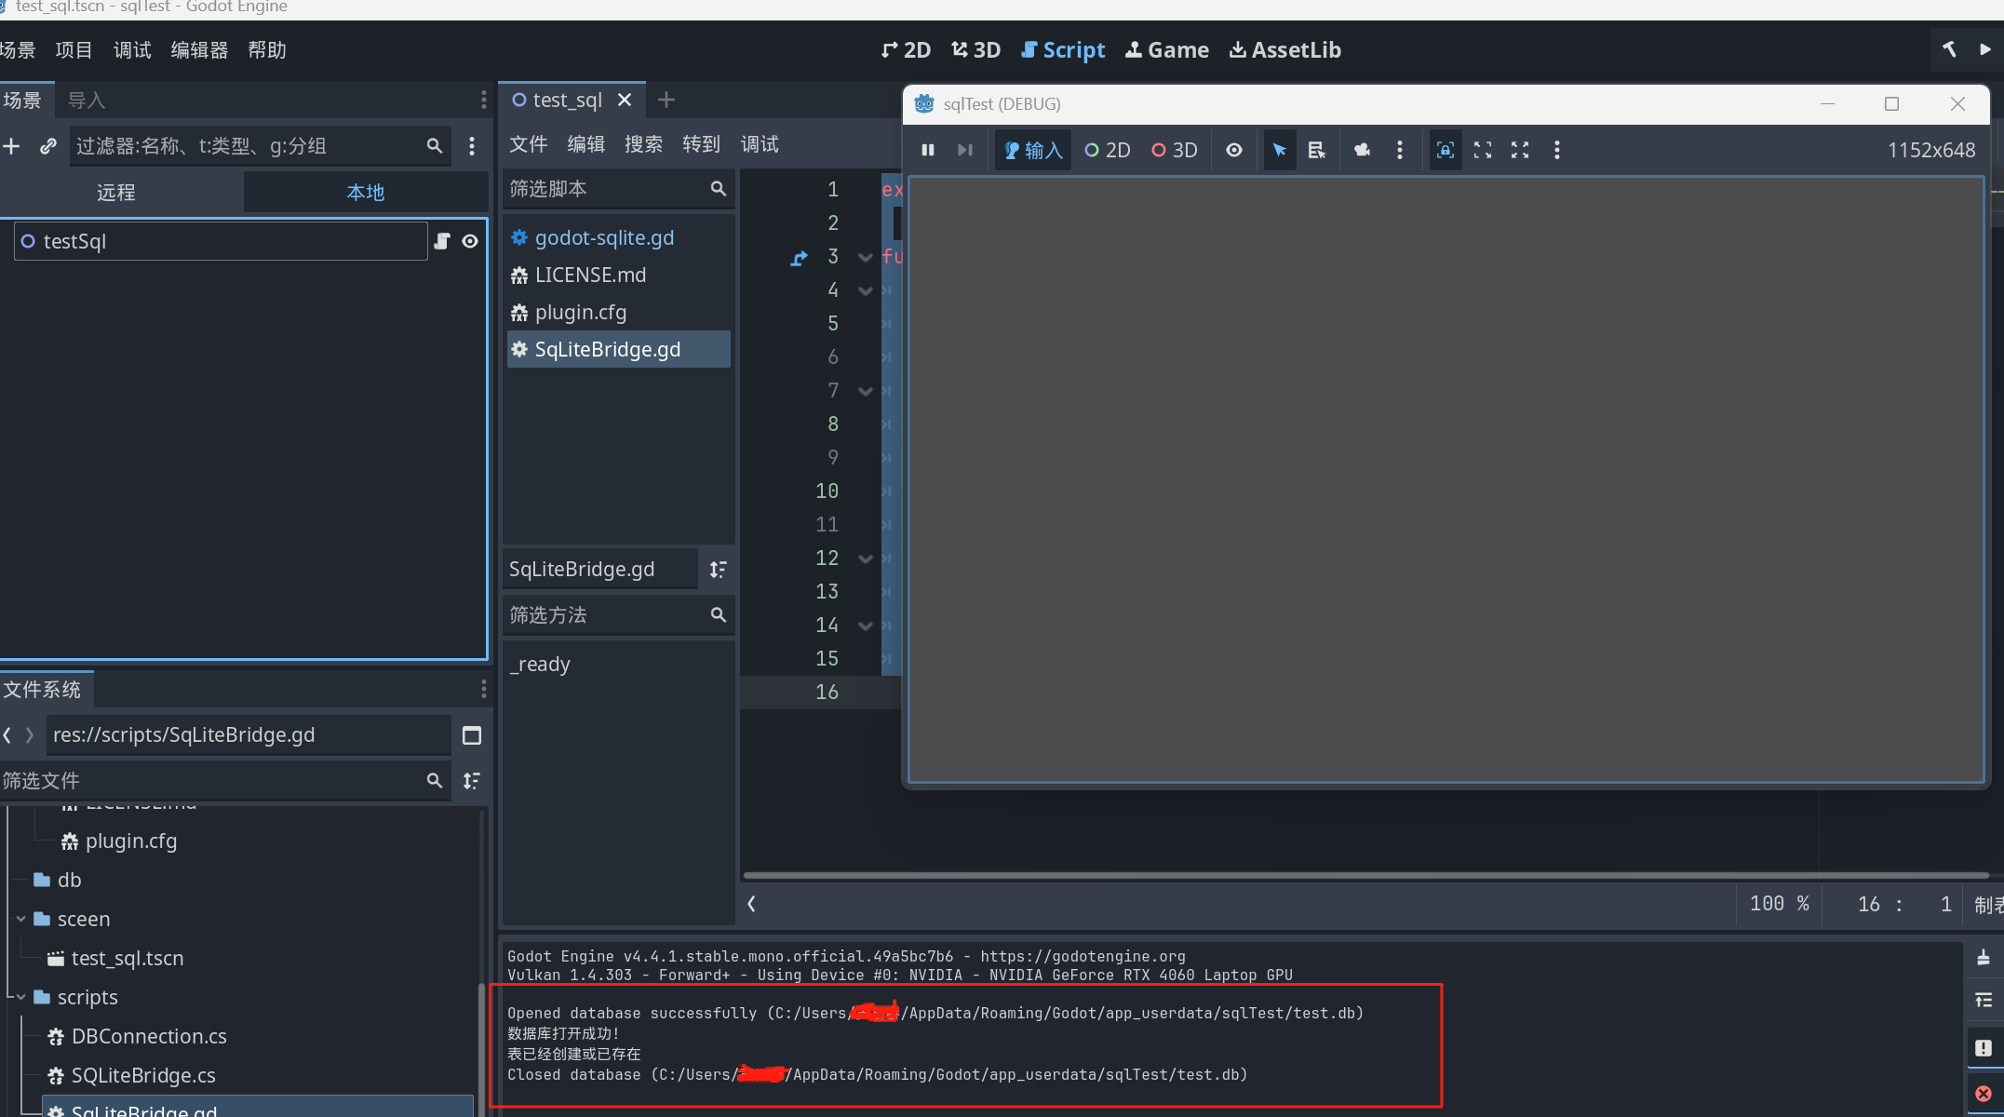Open the 帮助 menu
This screenshot has height=1117, width=2004.
267,50
